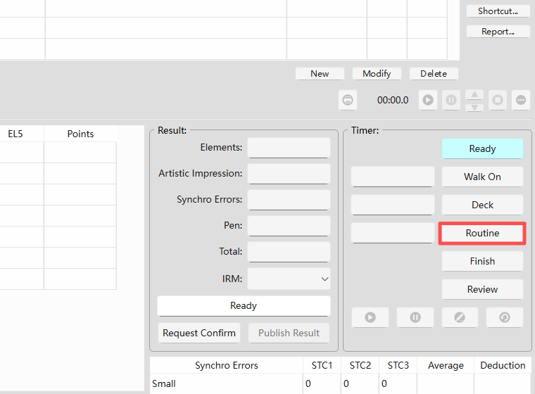The height and width of the screenshot is (394, 535).
Task: Click the print icon beside the clock
Action: click(x=348, y=100)
